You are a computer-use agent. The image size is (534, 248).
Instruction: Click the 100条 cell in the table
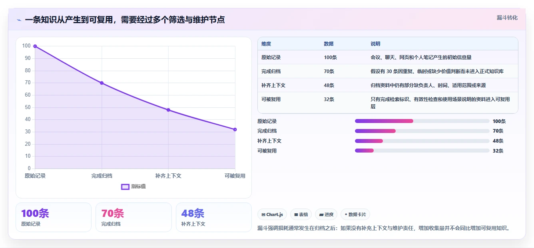pyautogui.click(x=330, y=58)
